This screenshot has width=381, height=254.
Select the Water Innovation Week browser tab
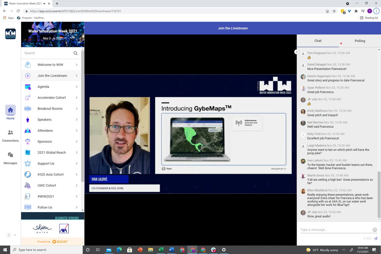pos(27,3)
